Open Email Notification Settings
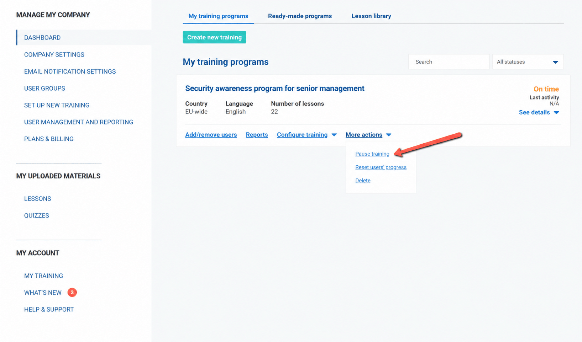The image size is (582, 342). 70,71
